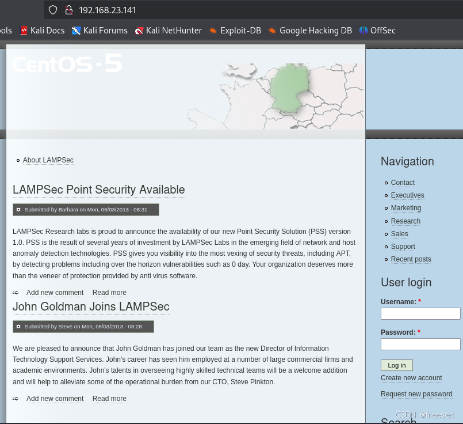Go to Marketing in Navigation

[x=406, y=208]
